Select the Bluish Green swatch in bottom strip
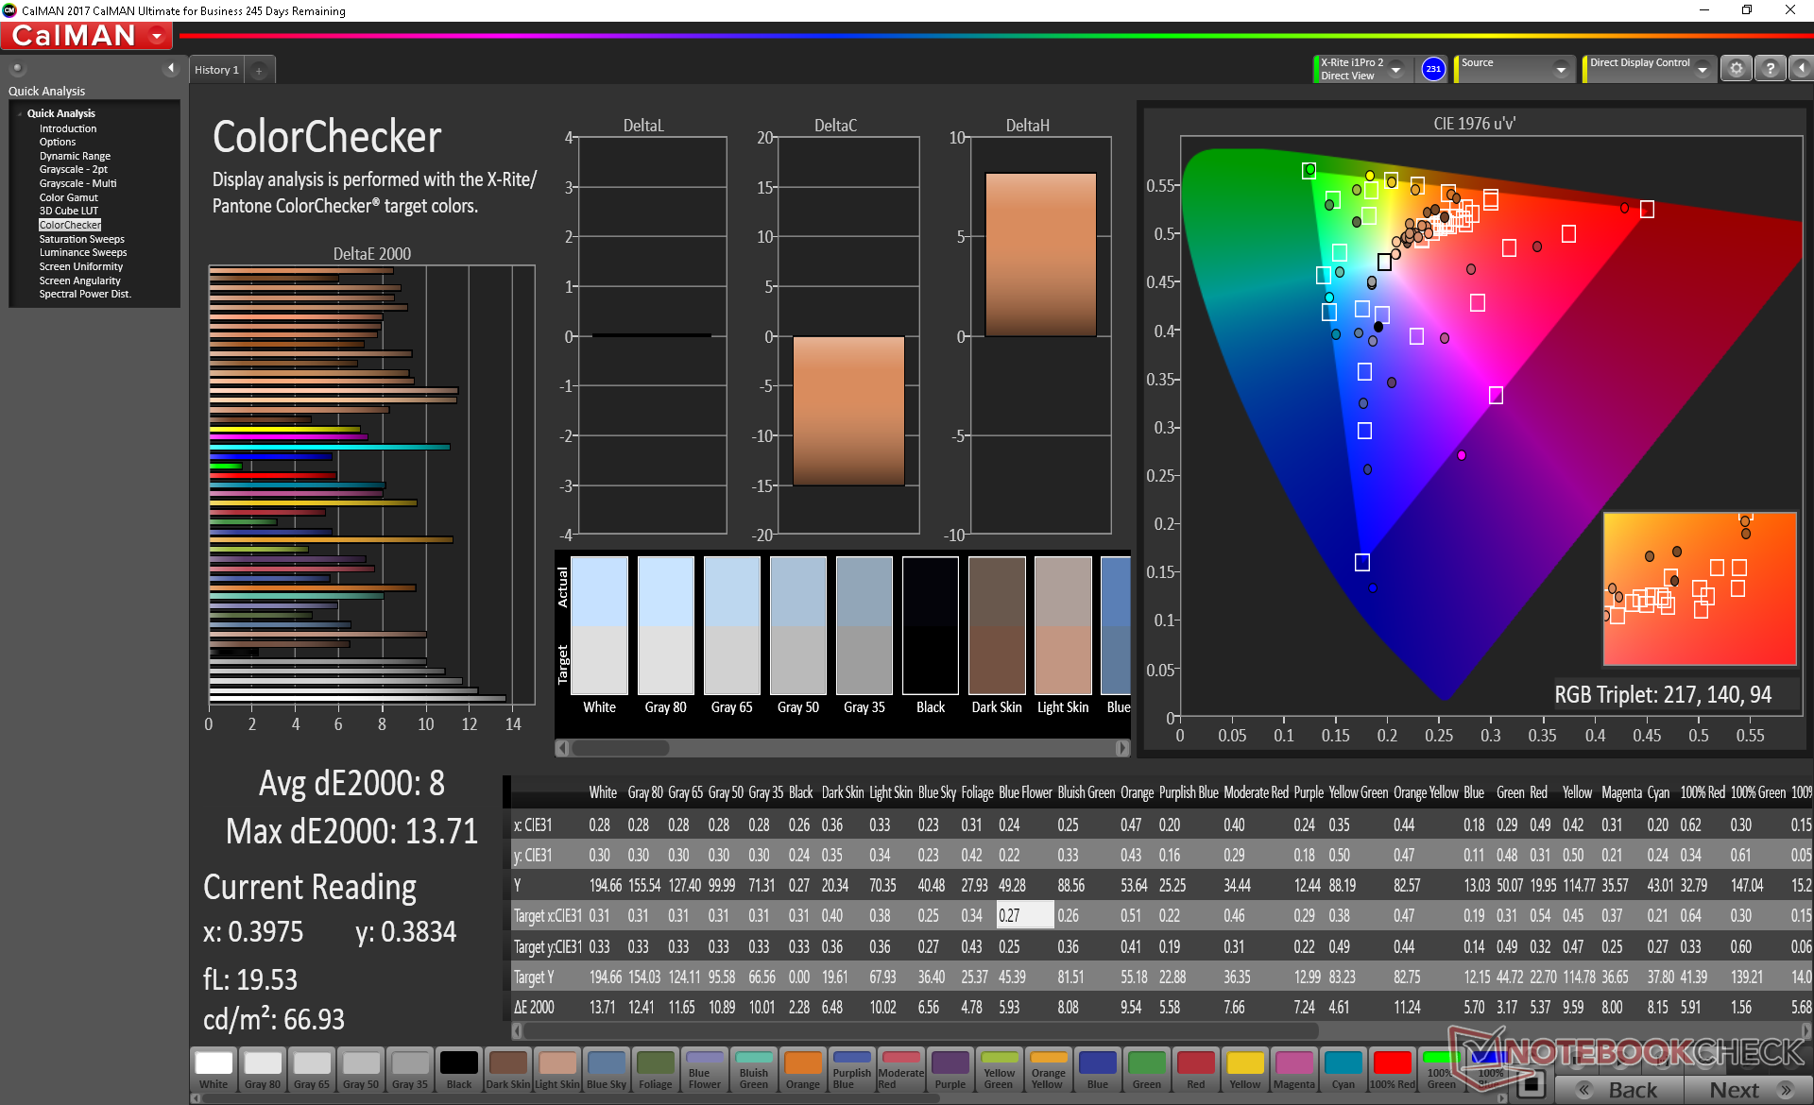The width and height of the screenshot is (1814, 1105). 754,1070
